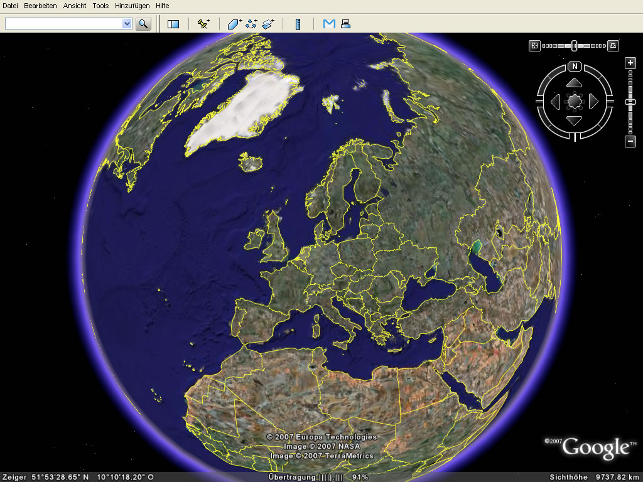Open the search history dropdown
Viewport: 643px width, 482px height.
pos(126,23)
